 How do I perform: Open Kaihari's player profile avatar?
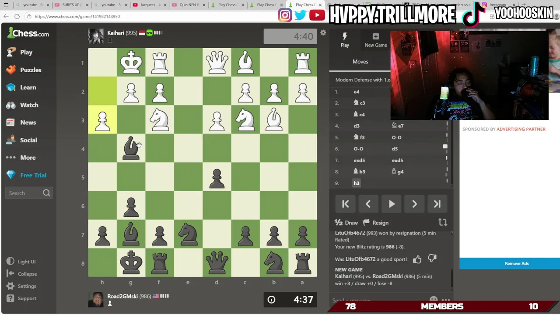point(96,36)
